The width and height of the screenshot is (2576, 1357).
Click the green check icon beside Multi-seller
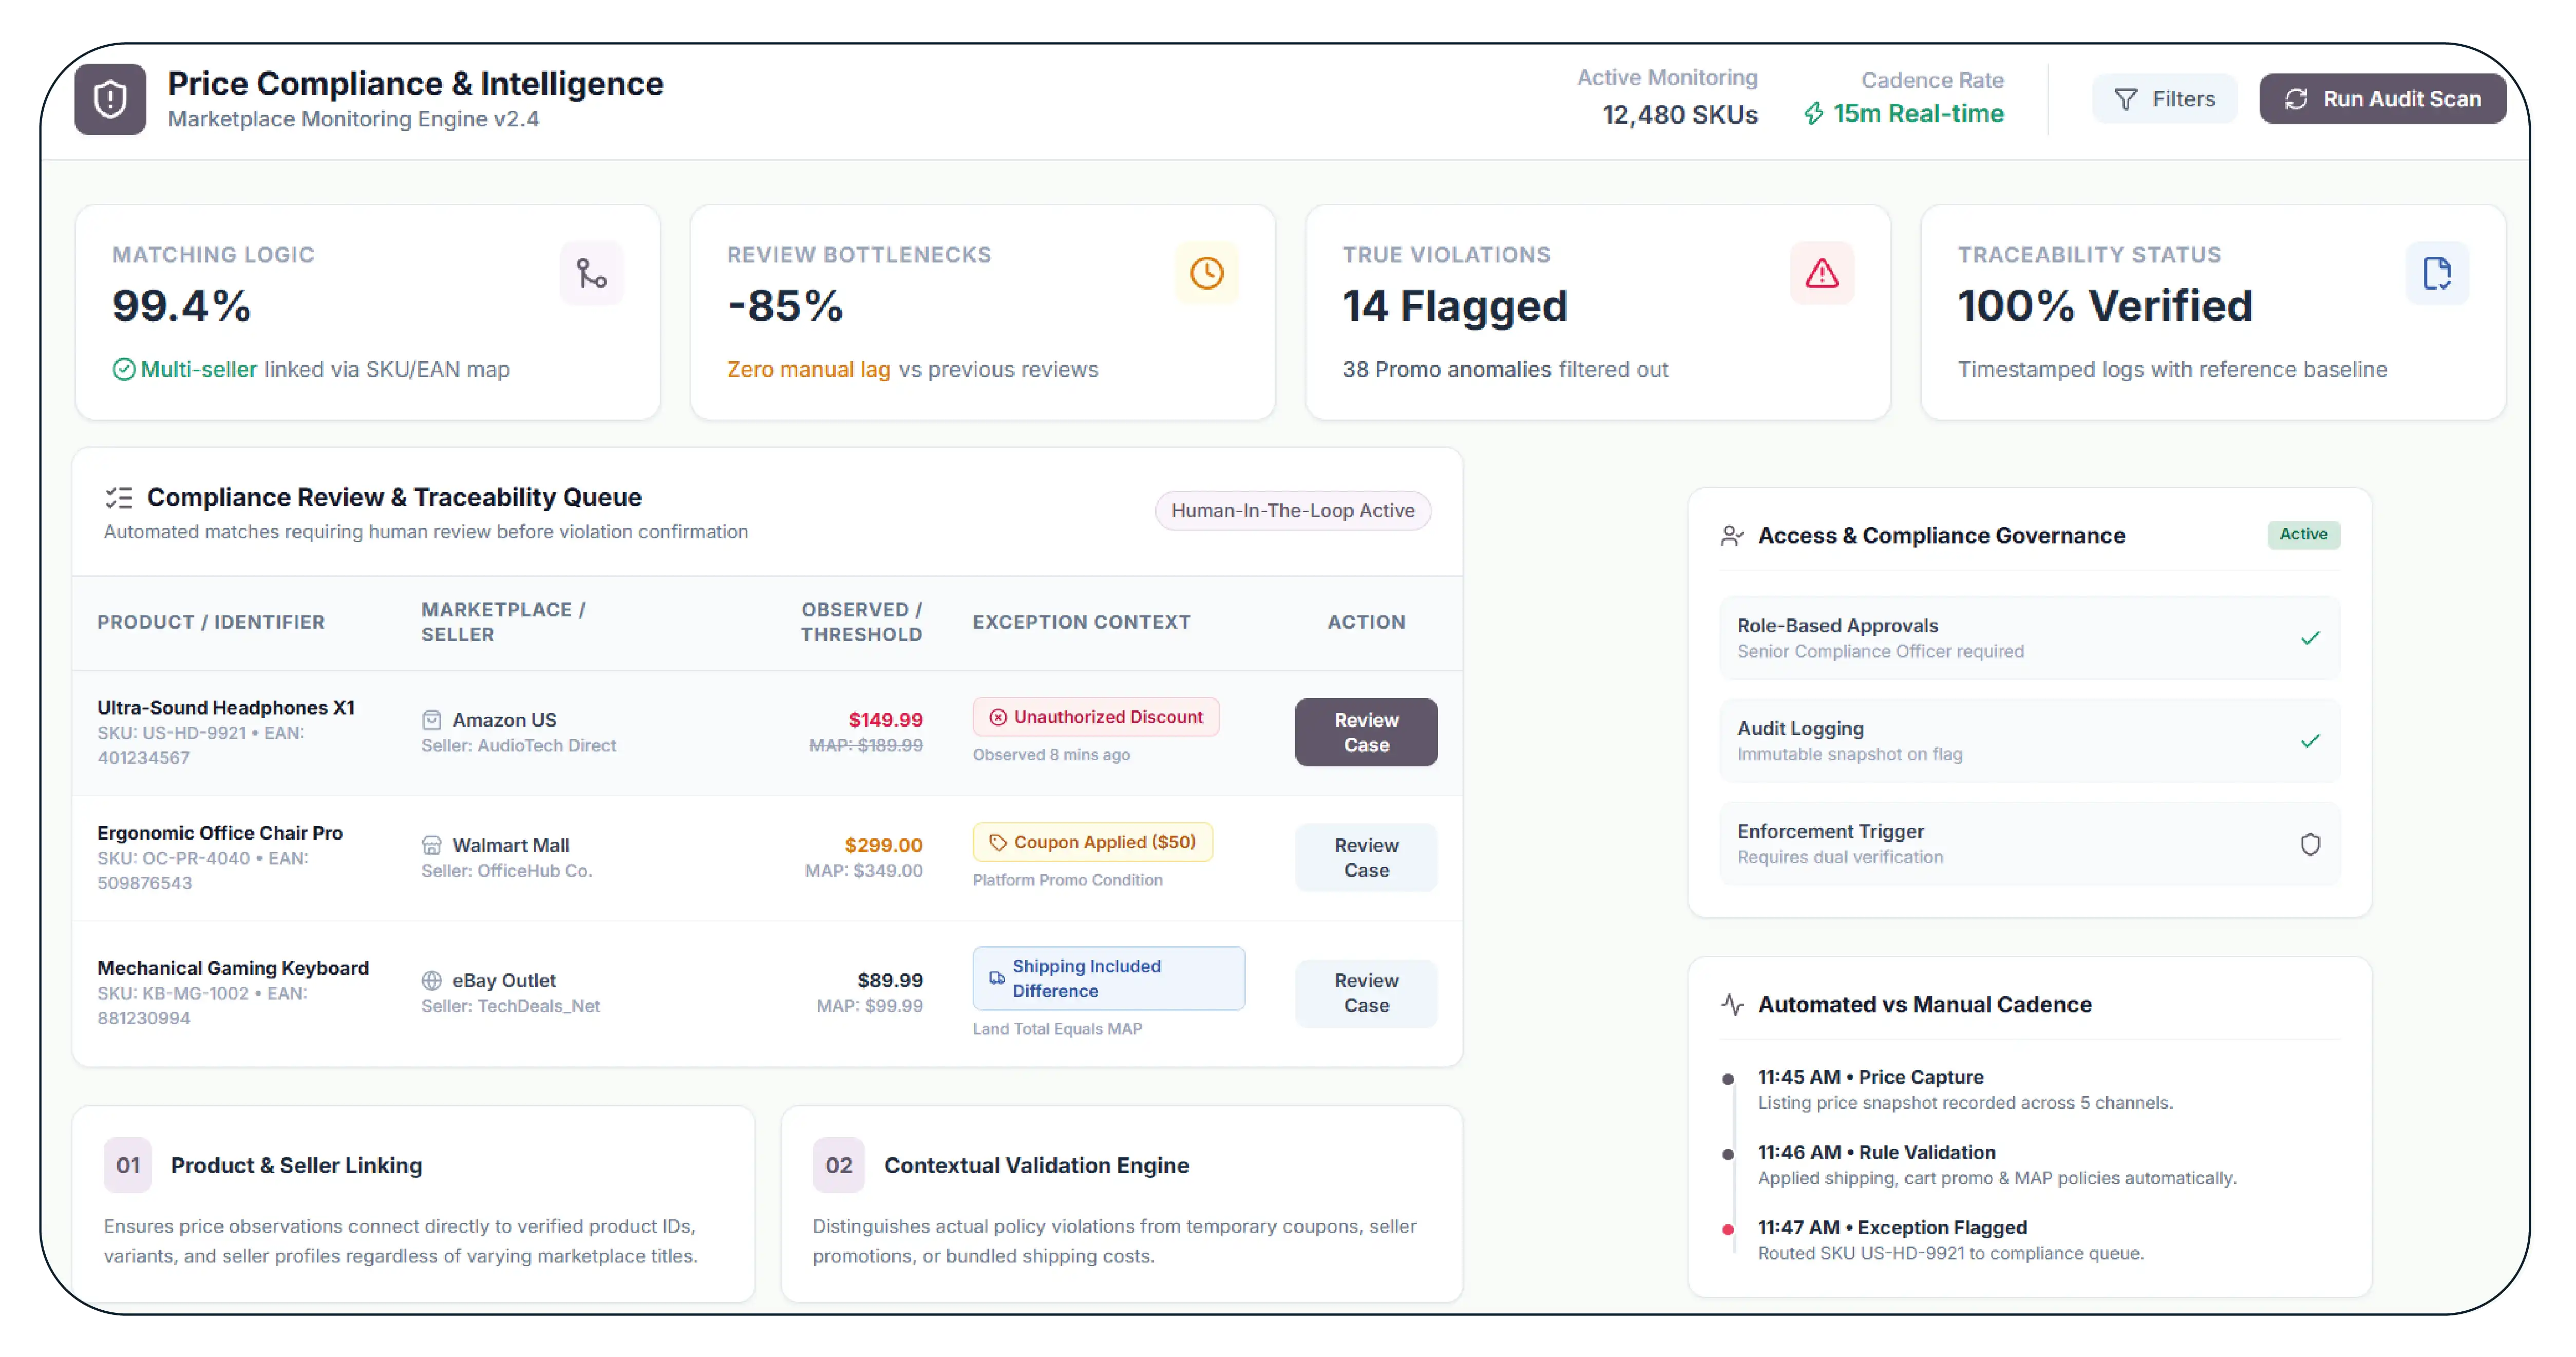click(x=124, y=370)
